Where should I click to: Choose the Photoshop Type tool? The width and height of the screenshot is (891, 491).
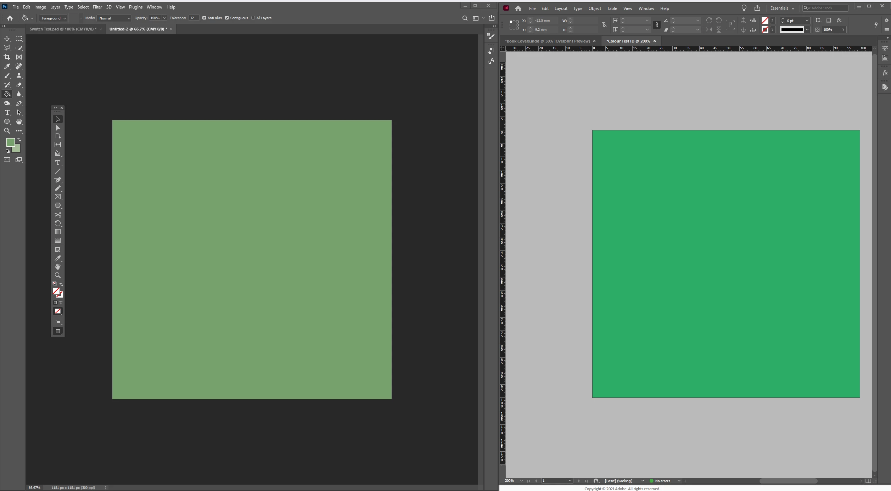point(7,112)
